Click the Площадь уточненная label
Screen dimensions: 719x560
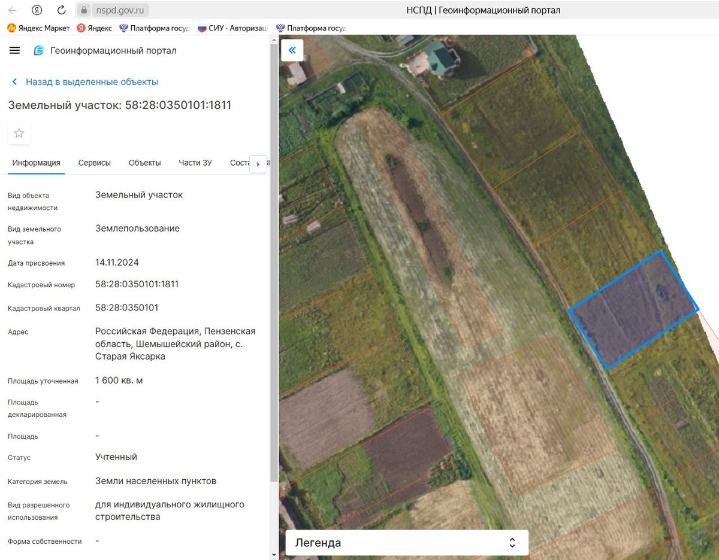43,381
